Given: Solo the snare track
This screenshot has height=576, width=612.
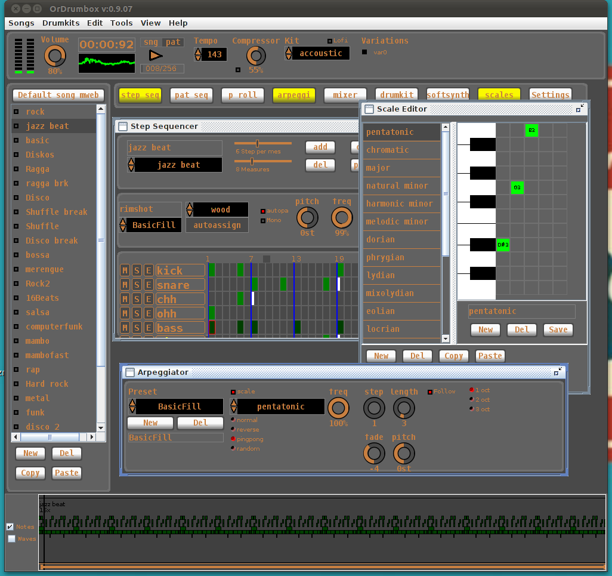Looking at the screenshot, I should click(137, 285).
